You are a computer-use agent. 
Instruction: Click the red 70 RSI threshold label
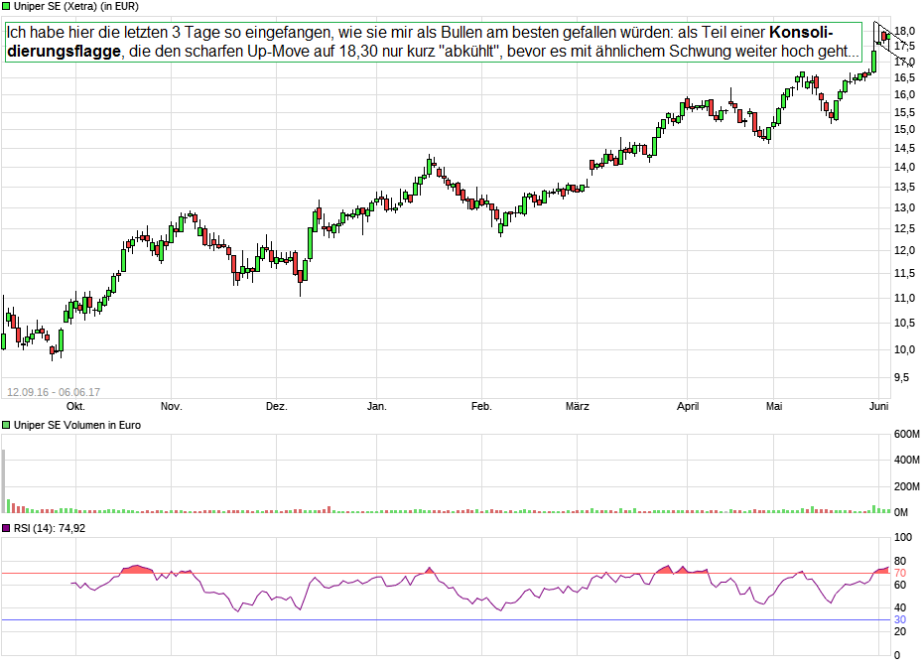point(899,573)
